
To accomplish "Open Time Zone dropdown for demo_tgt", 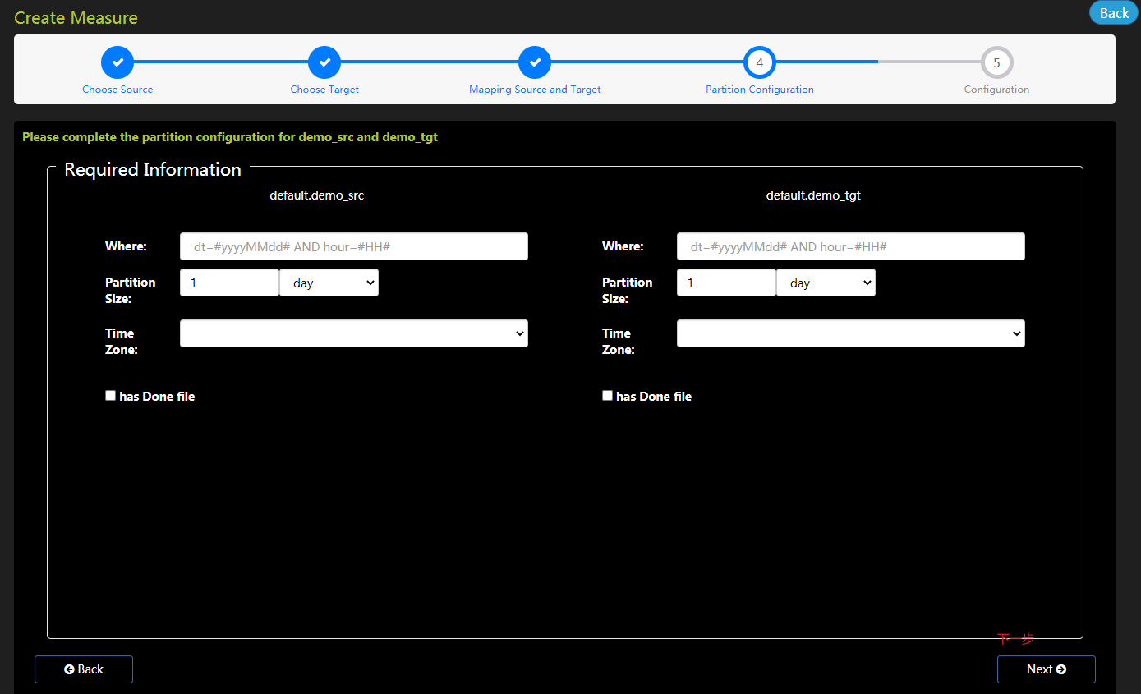I will pos(851,333).
